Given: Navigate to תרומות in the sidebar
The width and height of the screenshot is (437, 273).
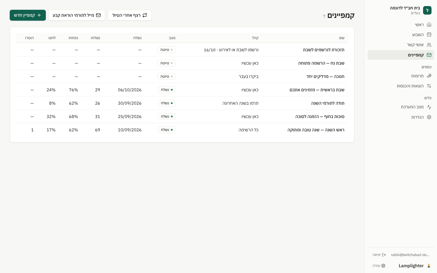Looking at the screenshot, I should point(401,76).
